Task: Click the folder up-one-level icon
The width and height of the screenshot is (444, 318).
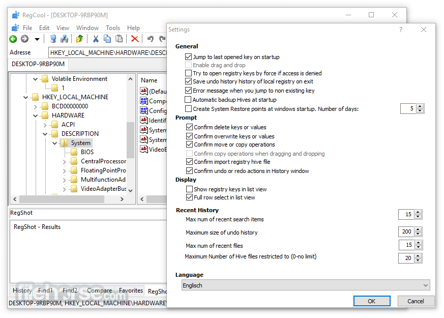Action: click(x=79, y=39)
